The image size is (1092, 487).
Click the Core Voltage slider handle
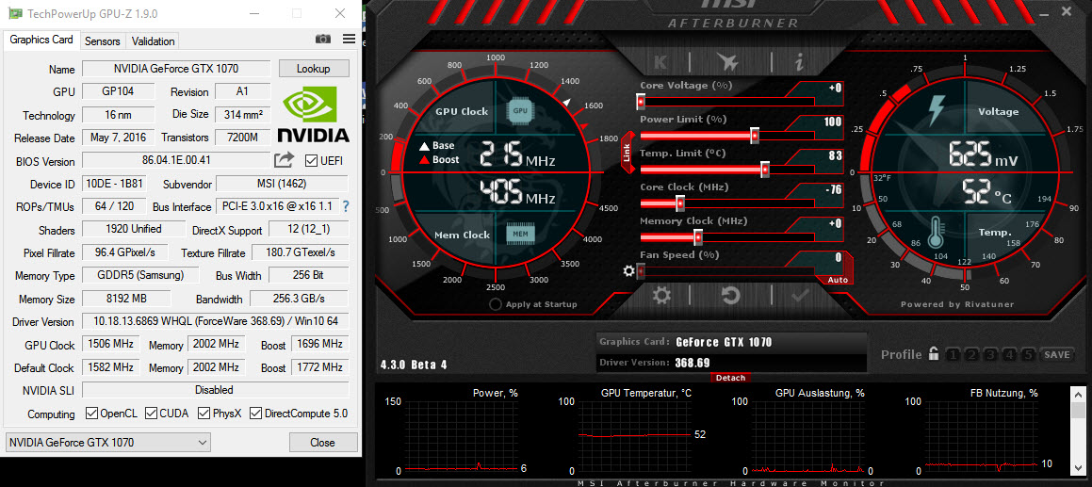tap(641, 102)
